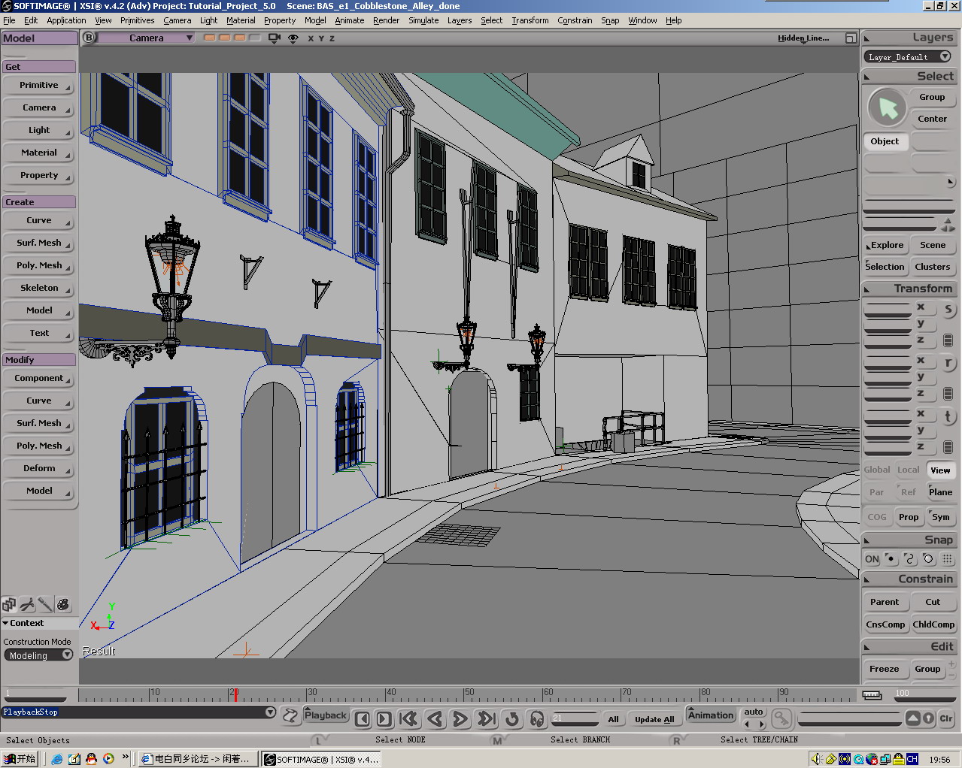This screenshot has width=962, height=768.
Task: Click the large object selection arrow tool
Action: (x=888, y=107)
